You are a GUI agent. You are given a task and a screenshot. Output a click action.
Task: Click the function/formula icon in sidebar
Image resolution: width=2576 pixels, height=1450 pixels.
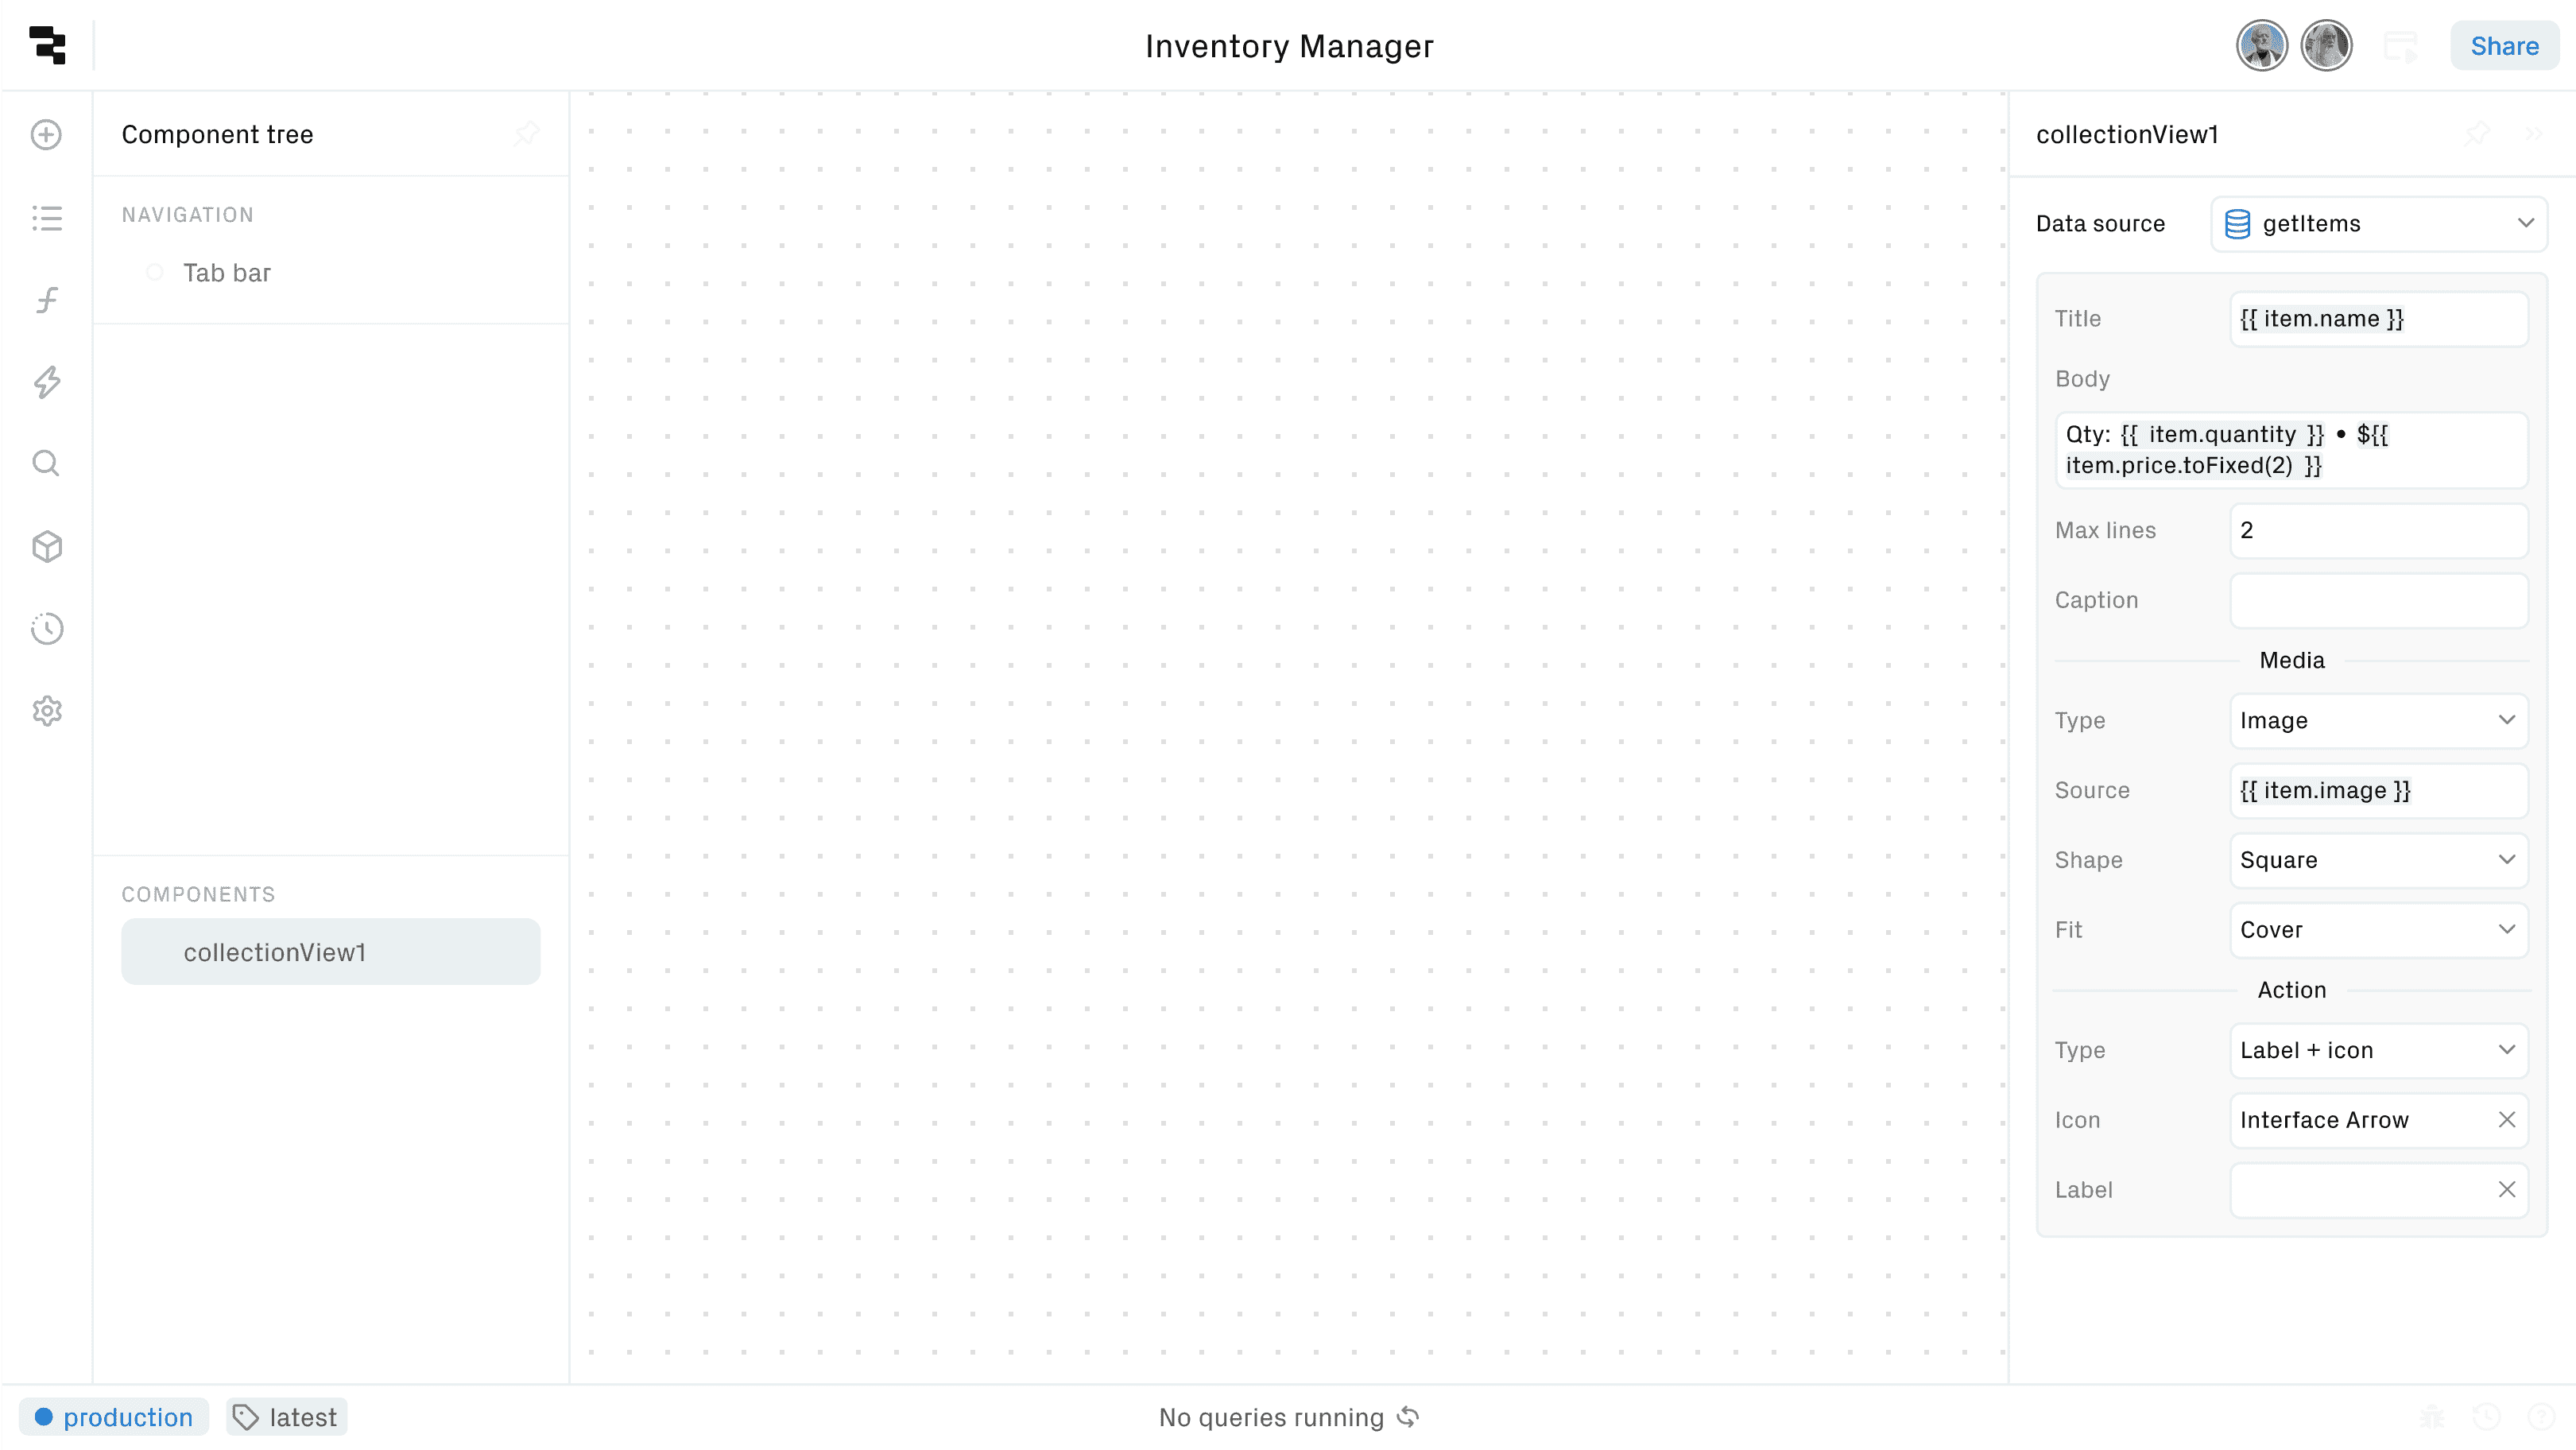pos(46,299)
